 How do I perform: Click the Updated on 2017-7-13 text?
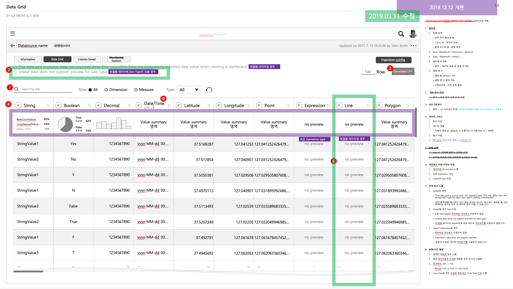pyautogui.click(x=373, y=46)
